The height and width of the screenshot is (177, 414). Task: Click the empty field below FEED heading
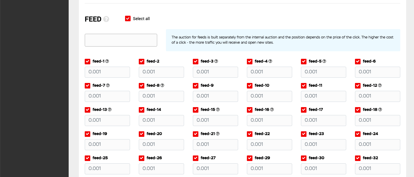(121, 40)
